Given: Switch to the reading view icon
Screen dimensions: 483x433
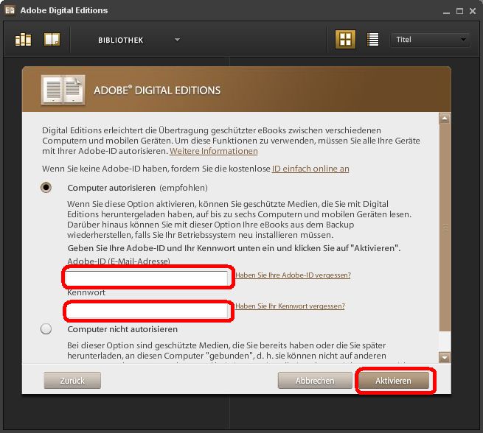Looking at the screenshot, I should 52,40.
